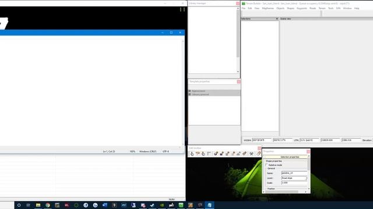Close the Edit toolbar window
This screenshot has width=373, height=209.
[x=259, y=149]
